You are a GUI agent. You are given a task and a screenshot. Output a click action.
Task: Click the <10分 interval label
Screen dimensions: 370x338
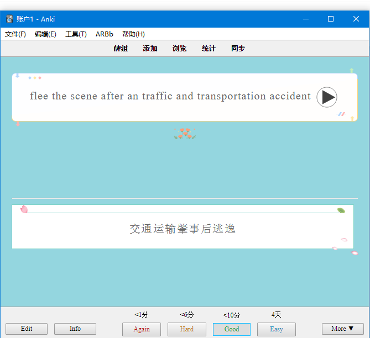232,315
